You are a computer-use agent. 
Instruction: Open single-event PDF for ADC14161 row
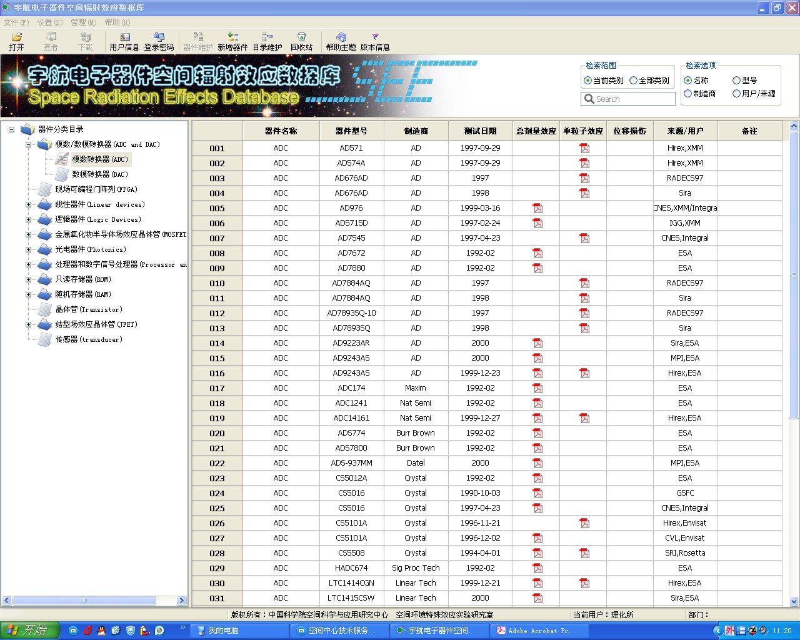click(x=584, y=418)
